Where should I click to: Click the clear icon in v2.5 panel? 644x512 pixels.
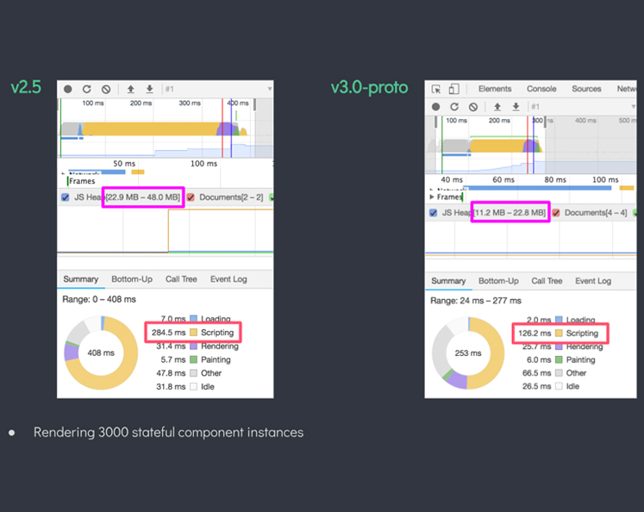tap(106, 89)
